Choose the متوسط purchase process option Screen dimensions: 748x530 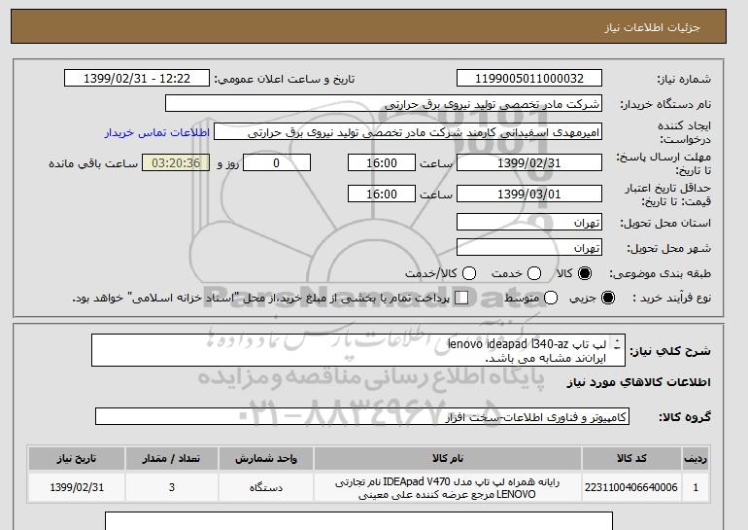[551, 298]
